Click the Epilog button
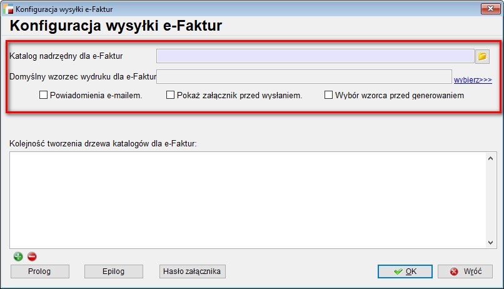 click(114, 271)
